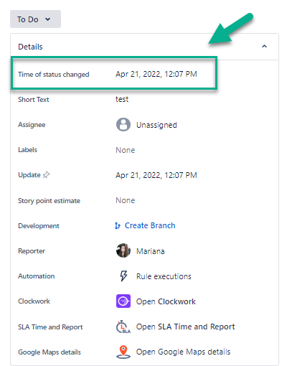Click the Google Maps pin icon
287x366 pixels.
coord(123,352)
